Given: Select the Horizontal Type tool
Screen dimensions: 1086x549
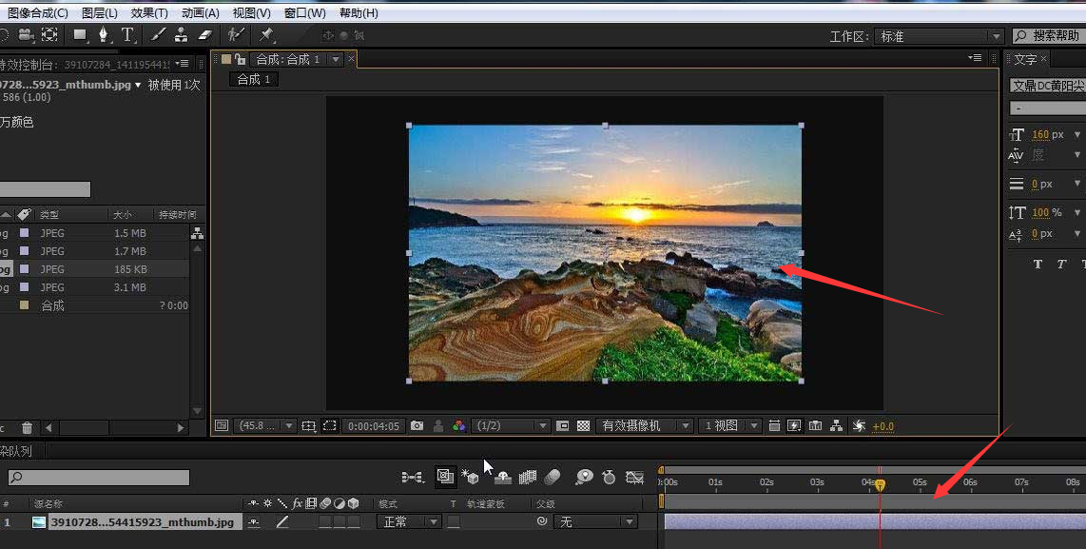Looking at the screenshot, I should click(127, 35).
